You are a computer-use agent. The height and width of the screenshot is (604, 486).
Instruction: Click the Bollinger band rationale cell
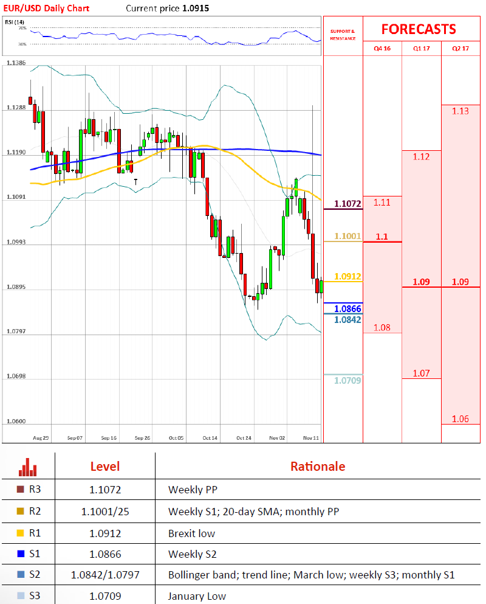(x=311, y=575)
